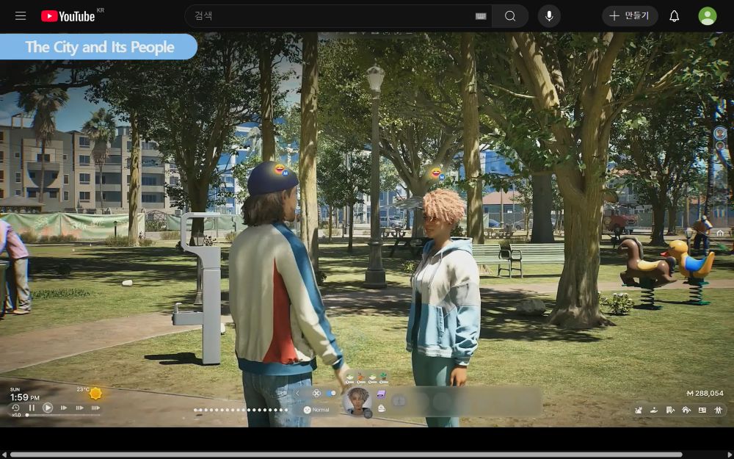Image resolution: width=734 pixels, height=459 pixels.
Task: Open the YouTube hamburger guide menu
Action: pyautogui.click(x=20, y=16)
